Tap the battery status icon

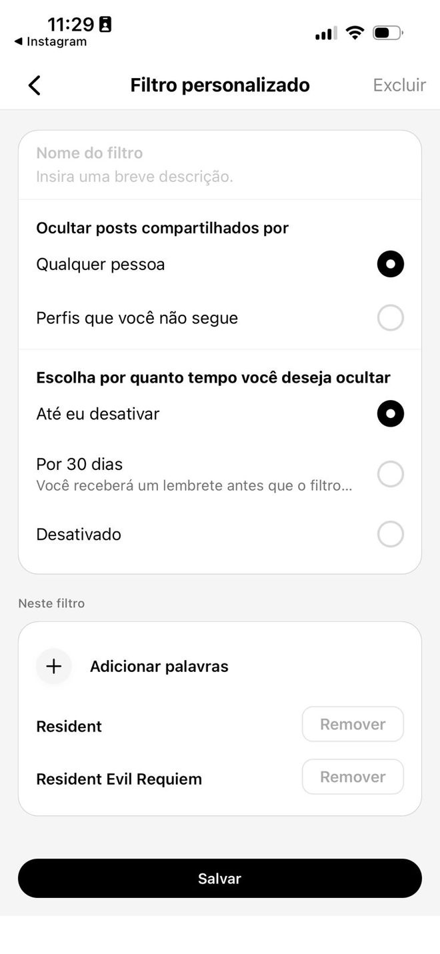click(388, 33)
